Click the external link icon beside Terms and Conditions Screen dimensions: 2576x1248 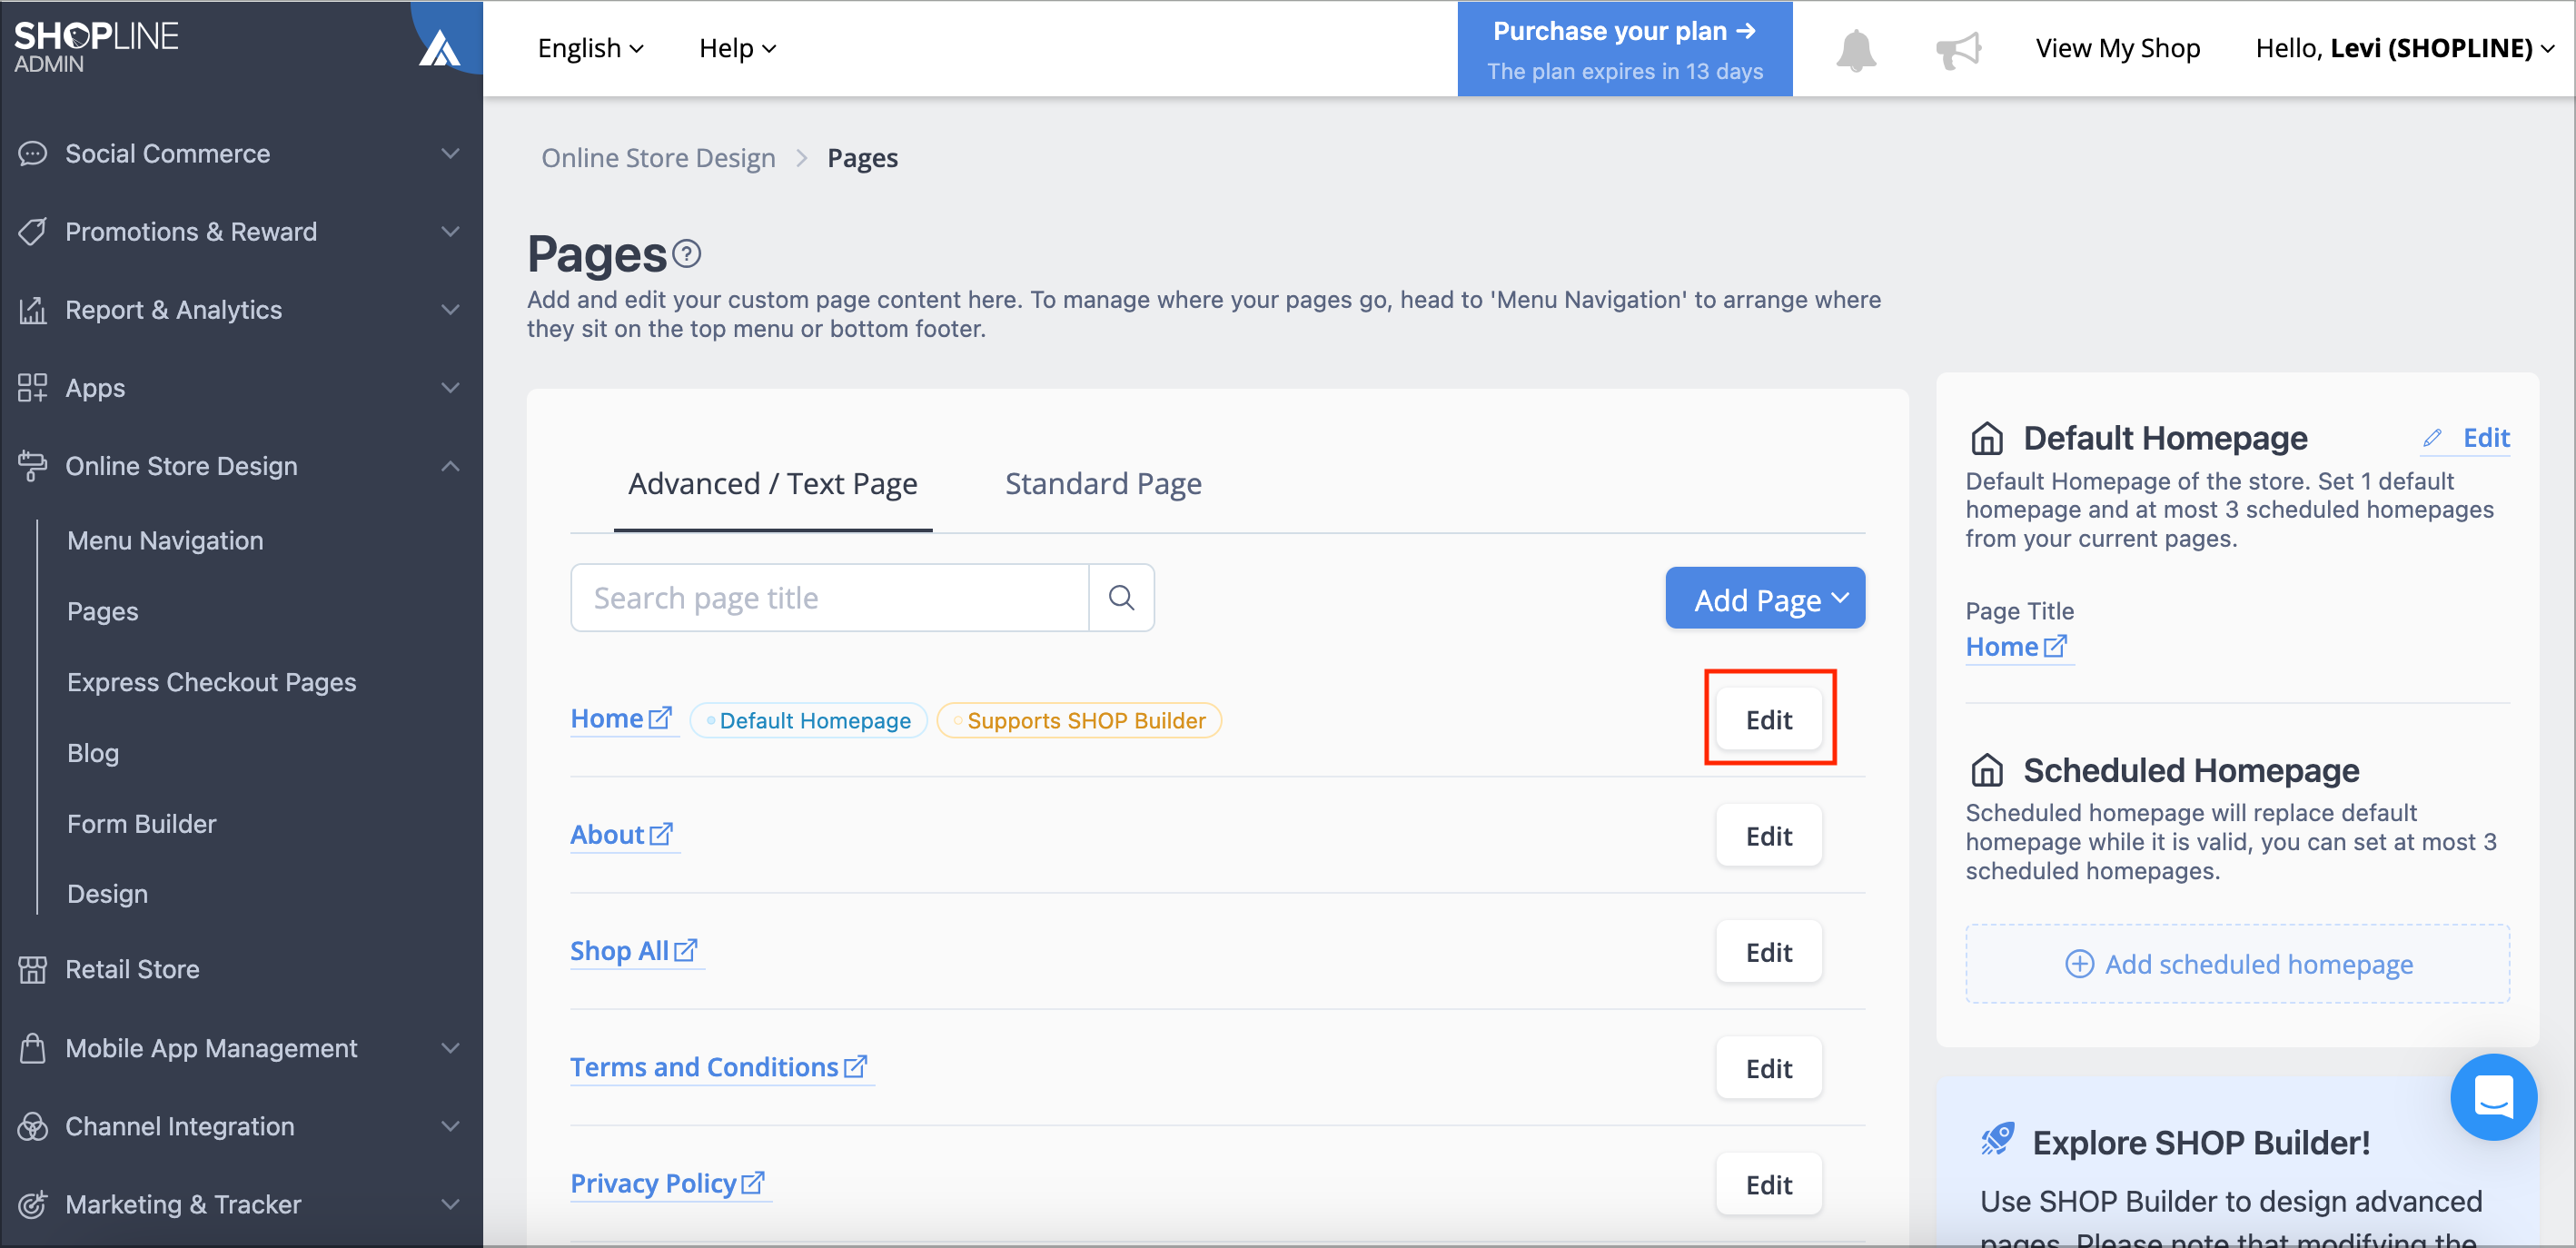point(855,1067)
